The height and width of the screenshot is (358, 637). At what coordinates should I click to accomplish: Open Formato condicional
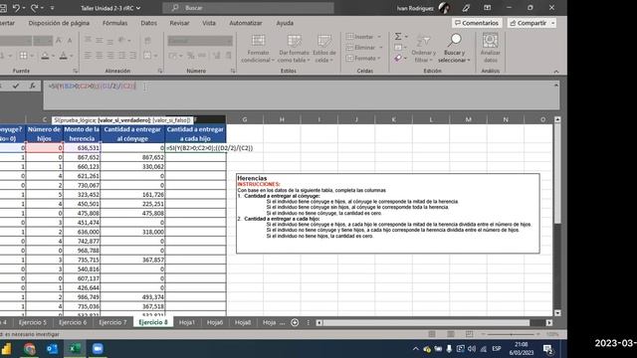[x=258, y=49]
